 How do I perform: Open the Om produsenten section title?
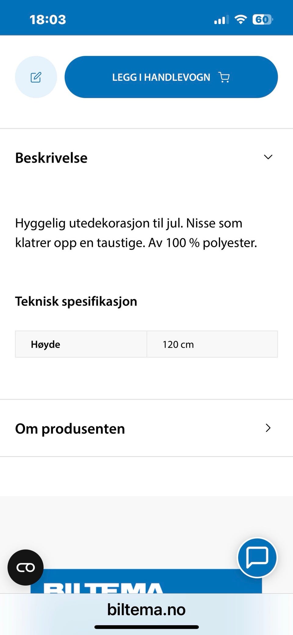pyautogui.click(x=70, y=429)
